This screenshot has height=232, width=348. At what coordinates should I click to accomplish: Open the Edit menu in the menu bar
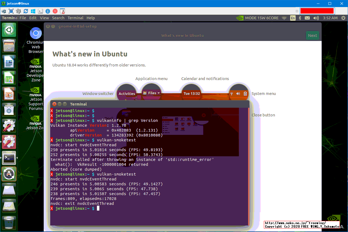point(33,18)
